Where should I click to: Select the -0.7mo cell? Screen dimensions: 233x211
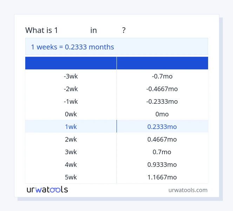162,76
